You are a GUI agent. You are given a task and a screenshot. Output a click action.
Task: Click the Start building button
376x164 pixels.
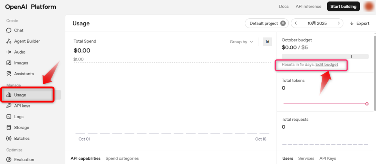(x=343, y=7)
